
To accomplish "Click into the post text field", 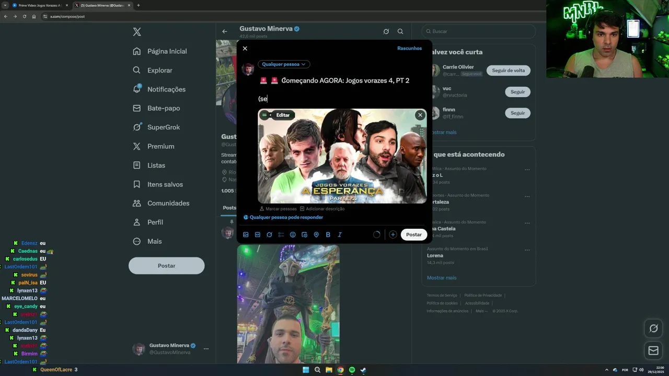I will pos(342,89).
